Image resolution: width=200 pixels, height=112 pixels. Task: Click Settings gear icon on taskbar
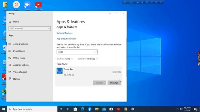tap(133, 109)
